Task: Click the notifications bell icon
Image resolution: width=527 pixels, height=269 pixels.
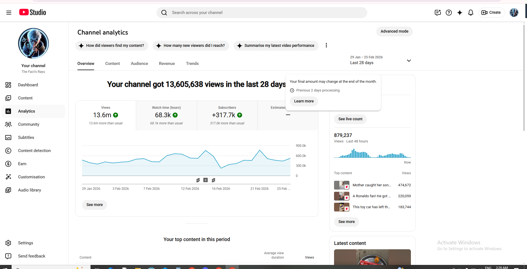Action: click(470, 13)
